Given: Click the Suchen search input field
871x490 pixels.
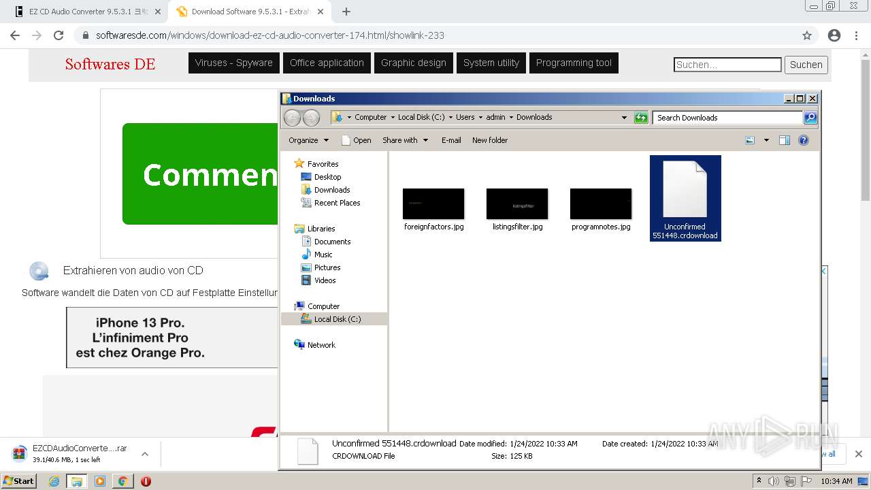Looking at the screenshot, I should pos(727,65).
